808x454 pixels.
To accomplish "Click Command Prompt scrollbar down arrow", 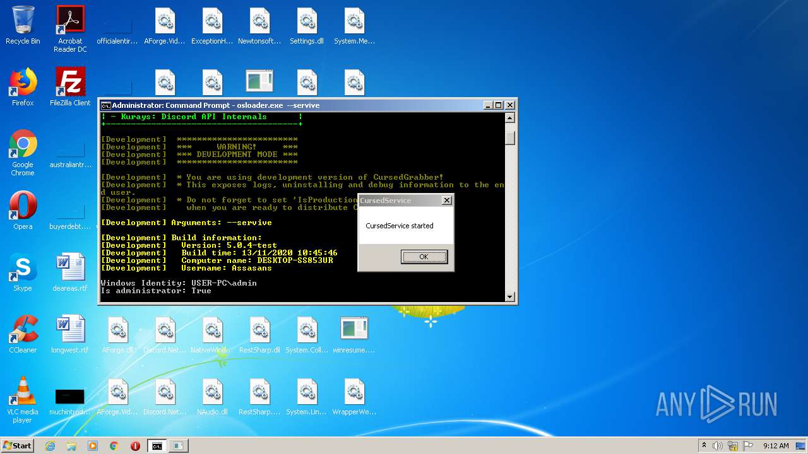I will (x=510, y=296).
